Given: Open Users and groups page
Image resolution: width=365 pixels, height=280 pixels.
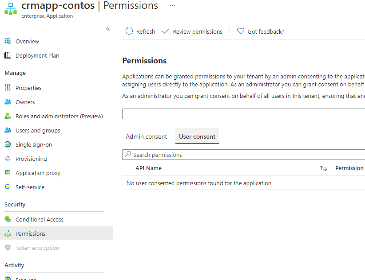Looking at the screenshot, I should [38, 130].
